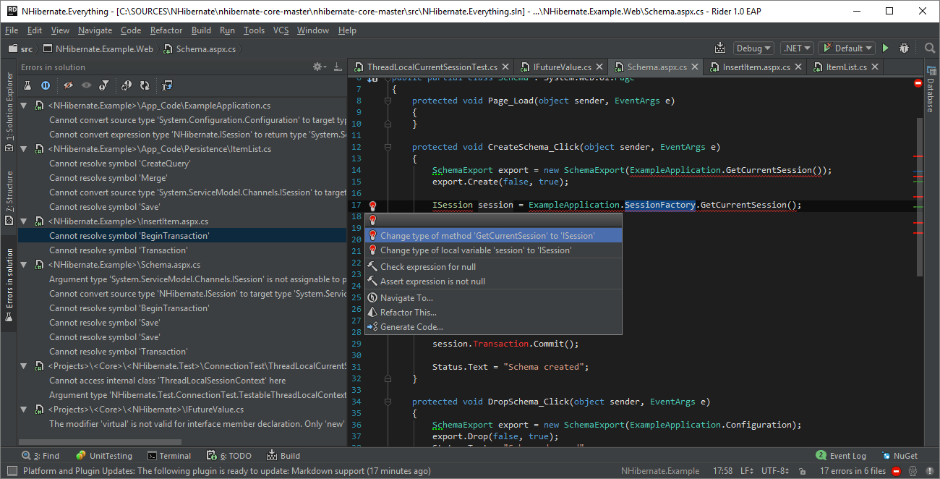
Task: Click the Build Solution icon in toolbar
Action: pos(719,48)
